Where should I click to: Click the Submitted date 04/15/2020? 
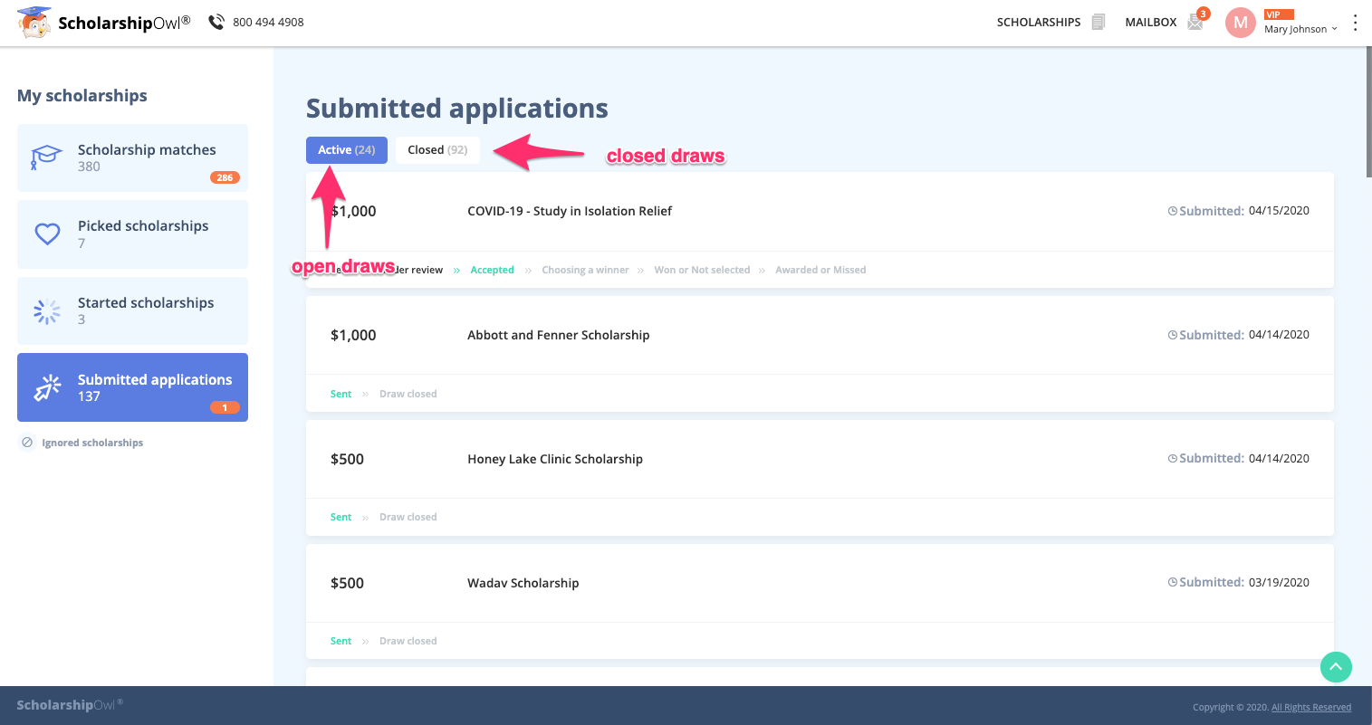tap(1279, 211)
